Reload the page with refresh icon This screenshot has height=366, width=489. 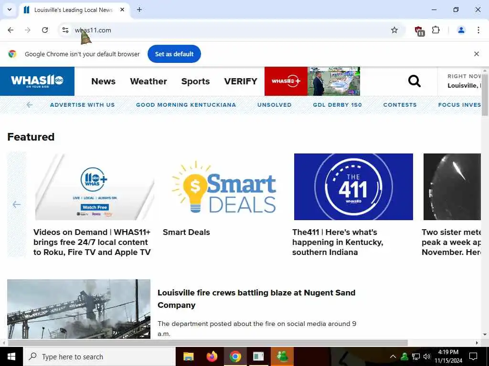[45, 30]
